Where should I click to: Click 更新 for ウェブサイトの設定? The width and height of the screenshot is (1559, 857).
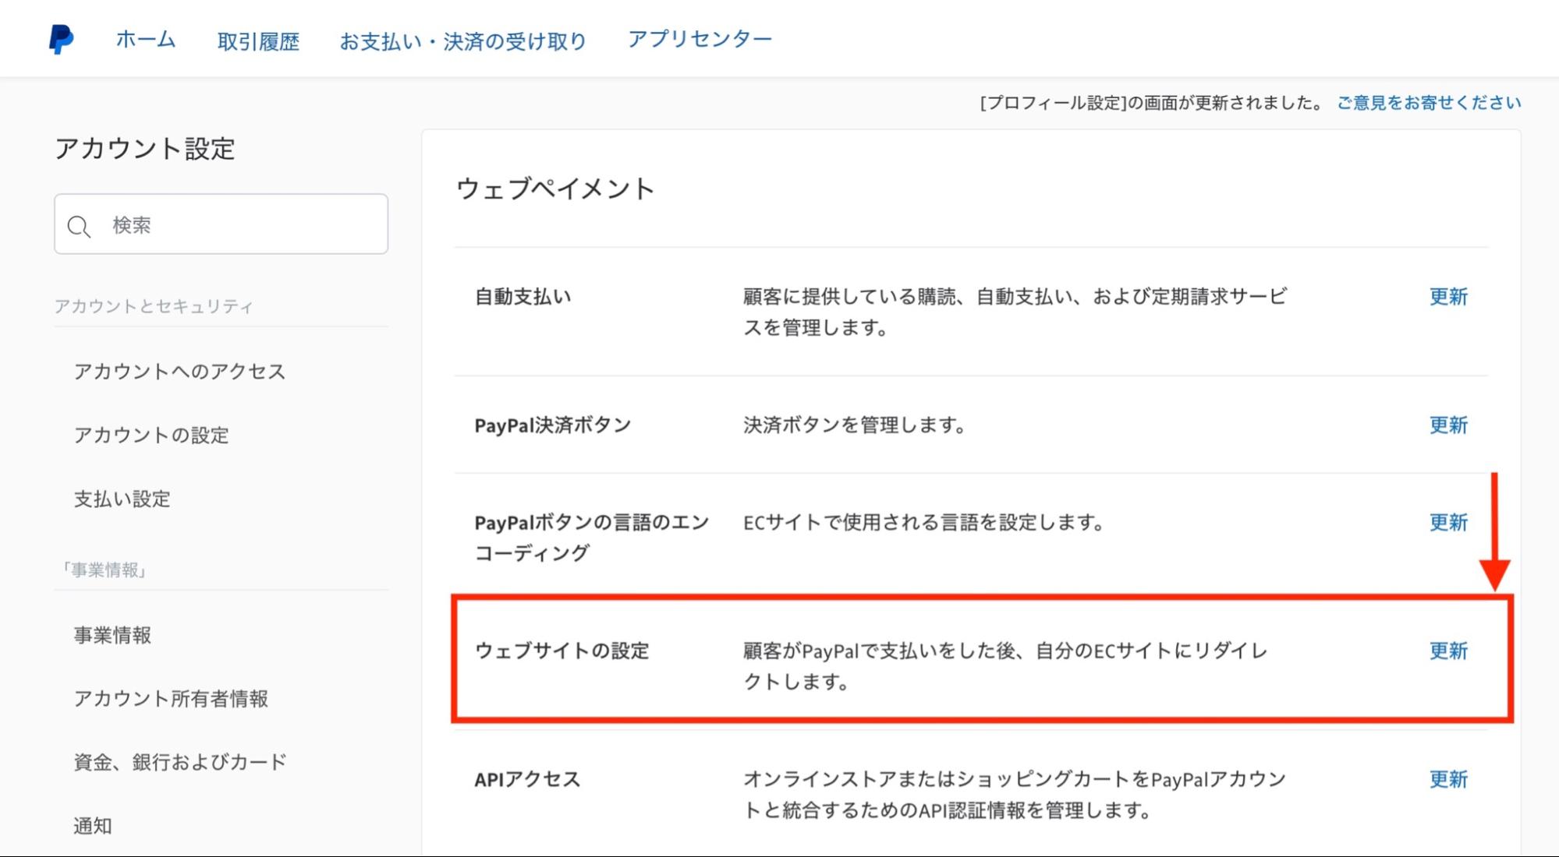pyautogui.click(x=1447, y=651)
